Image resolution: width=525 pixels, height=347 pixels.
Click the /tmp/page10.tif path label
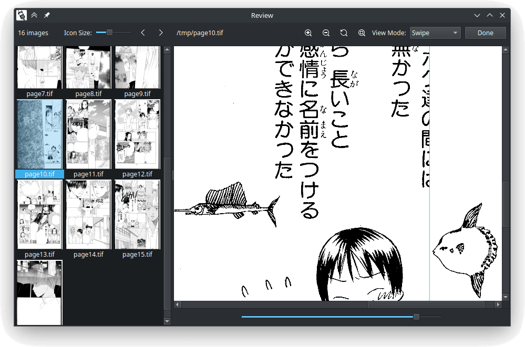point(200,33)
